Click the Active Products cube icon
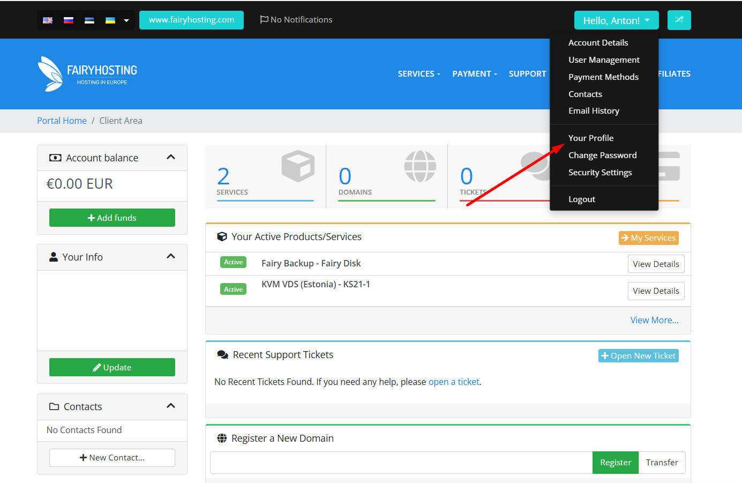Viewport: 742px width, 483px height. tap(222, 237)
